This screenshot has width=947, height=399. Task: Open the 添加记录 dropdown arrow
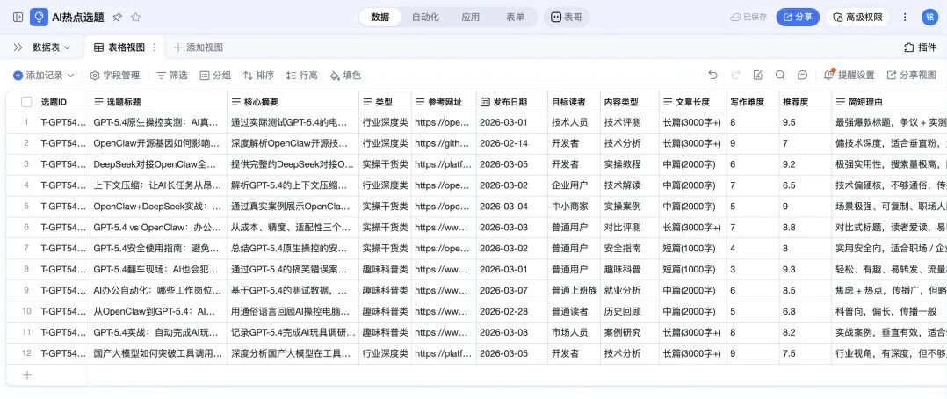[71, 76]
